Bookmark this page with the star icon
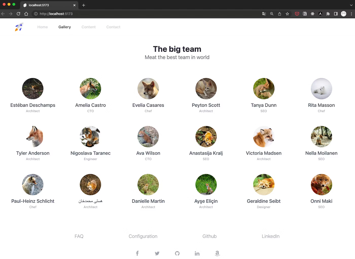 pos(287,14)
